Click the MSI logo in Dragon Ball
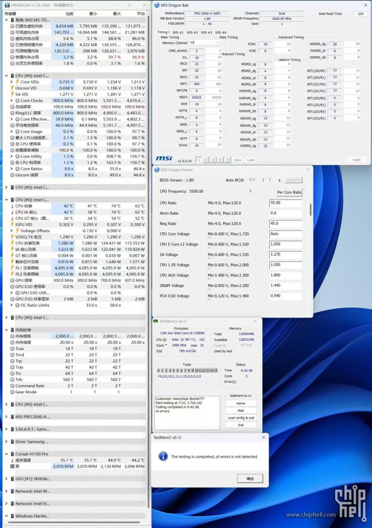 point(164,159)
